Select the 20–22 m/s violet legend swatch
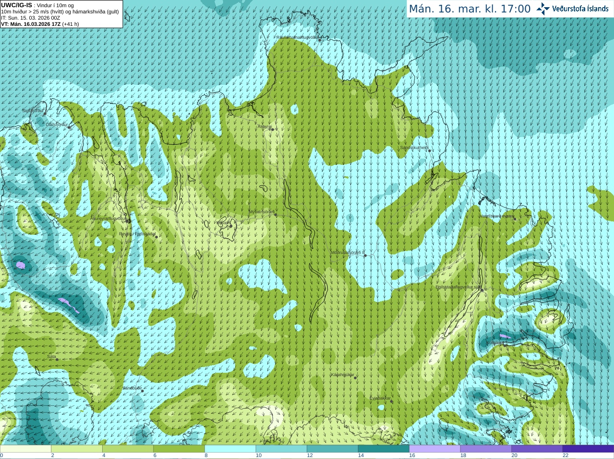614x459 pixels. coord(537,449)
